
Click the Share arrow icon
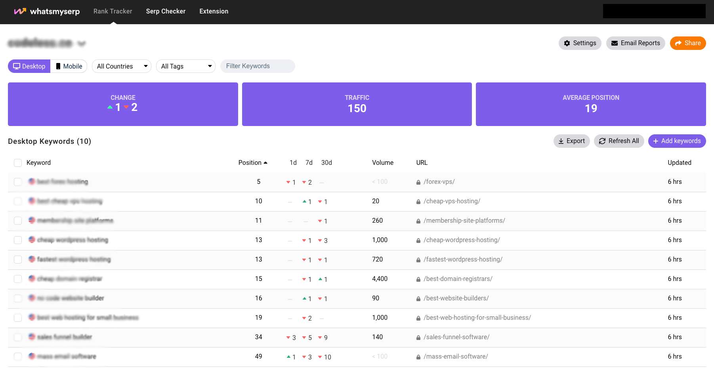click(x=678, y=43)
